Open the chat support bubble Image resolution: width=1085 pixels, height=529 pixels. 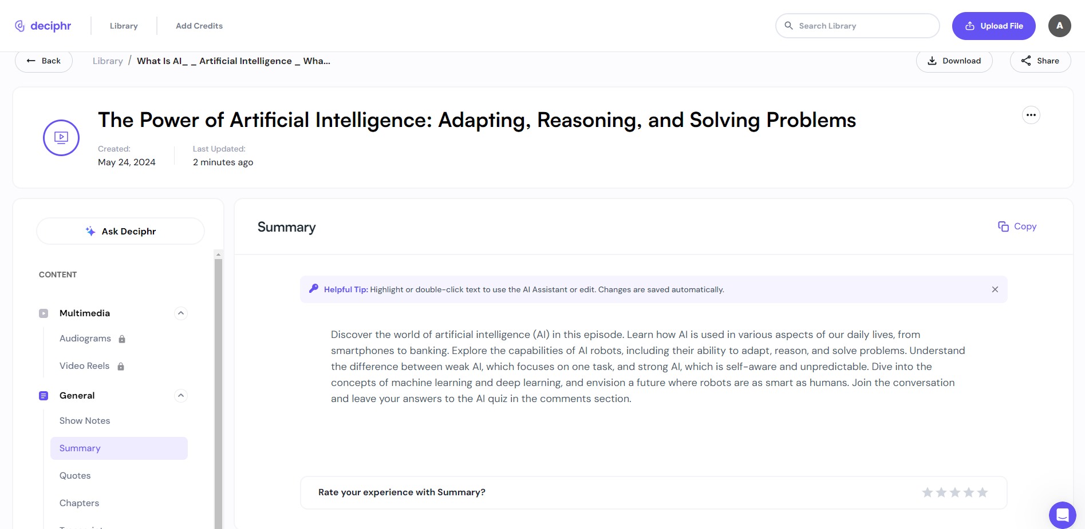click(x=1062, y=515)
